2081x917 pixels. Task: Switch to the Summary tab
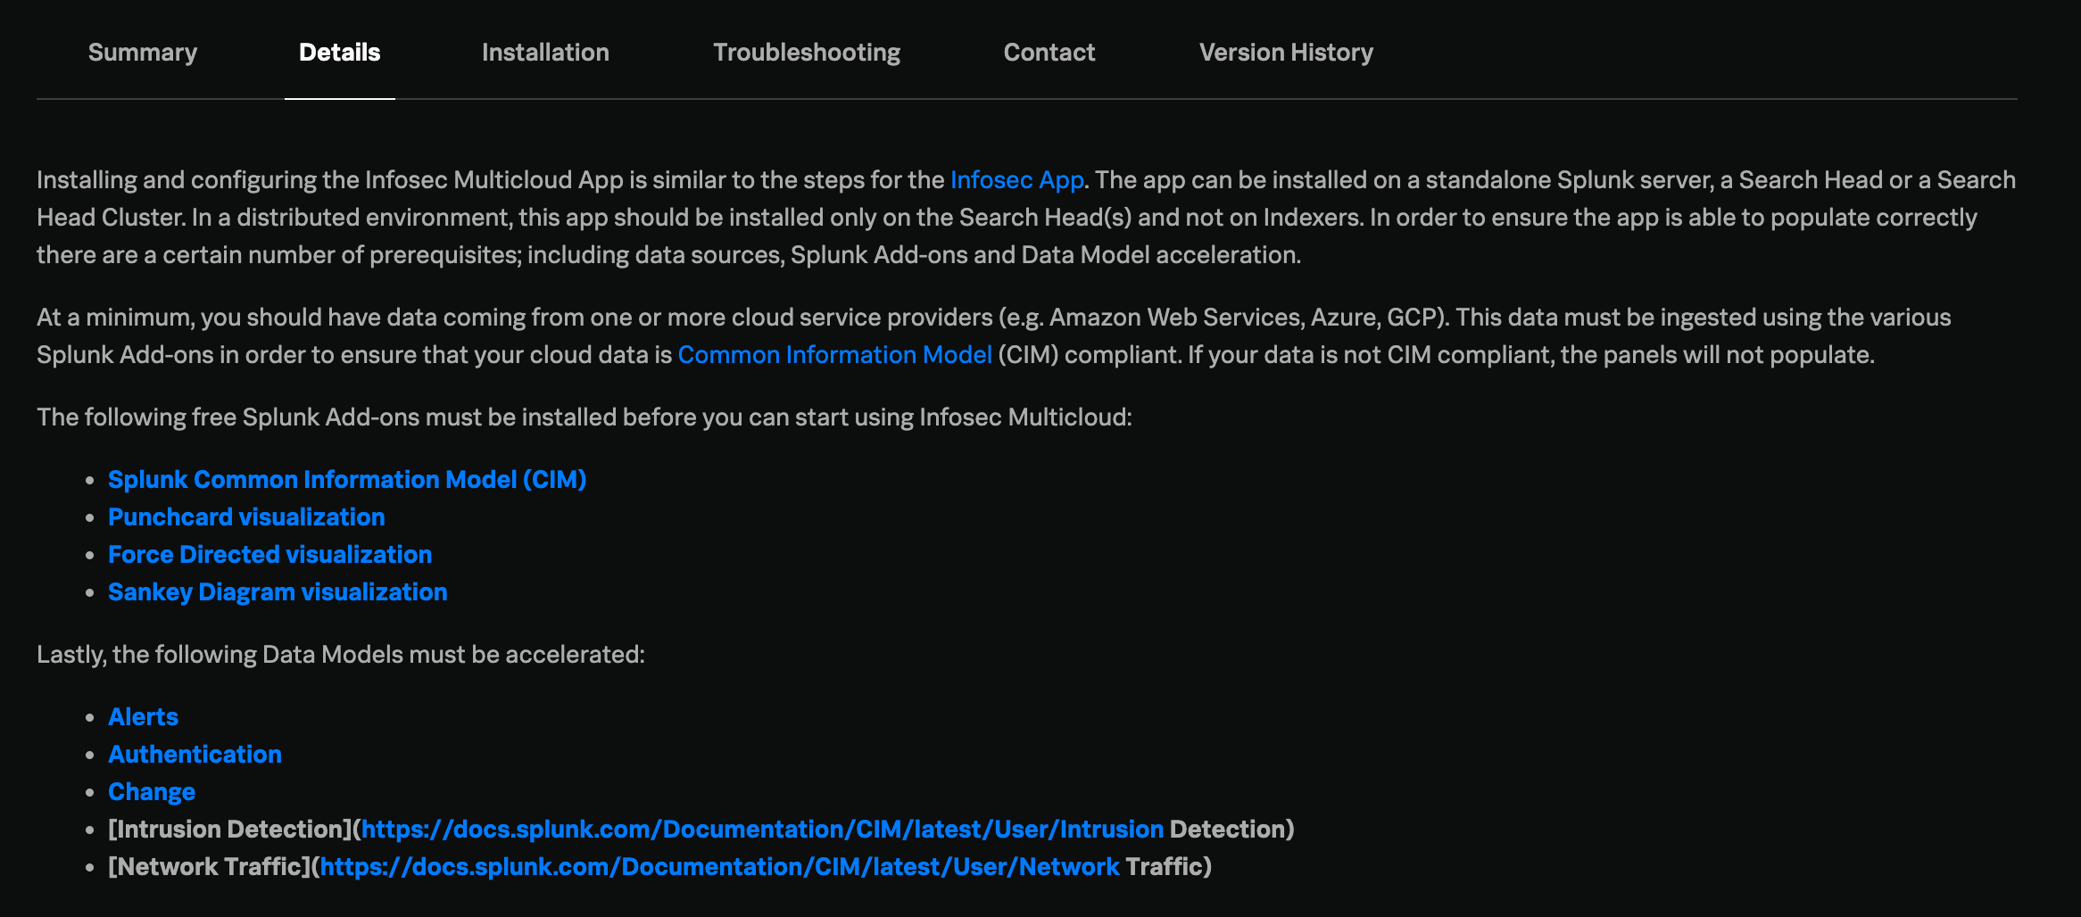143,53
